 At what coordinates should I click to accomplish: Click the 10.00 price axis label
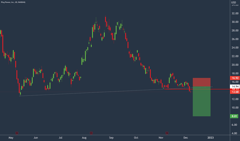tap(235, 108)
